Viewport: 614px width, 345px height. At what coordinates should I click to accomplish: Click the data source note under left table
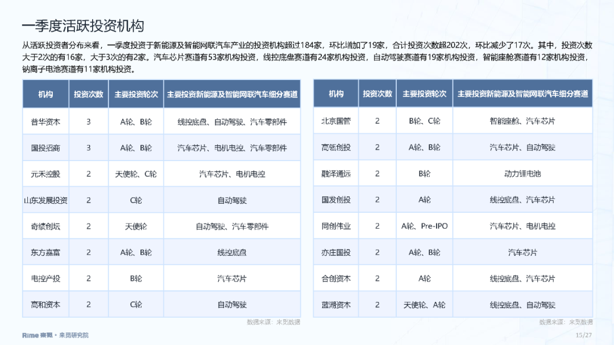[x=273, y=322]
